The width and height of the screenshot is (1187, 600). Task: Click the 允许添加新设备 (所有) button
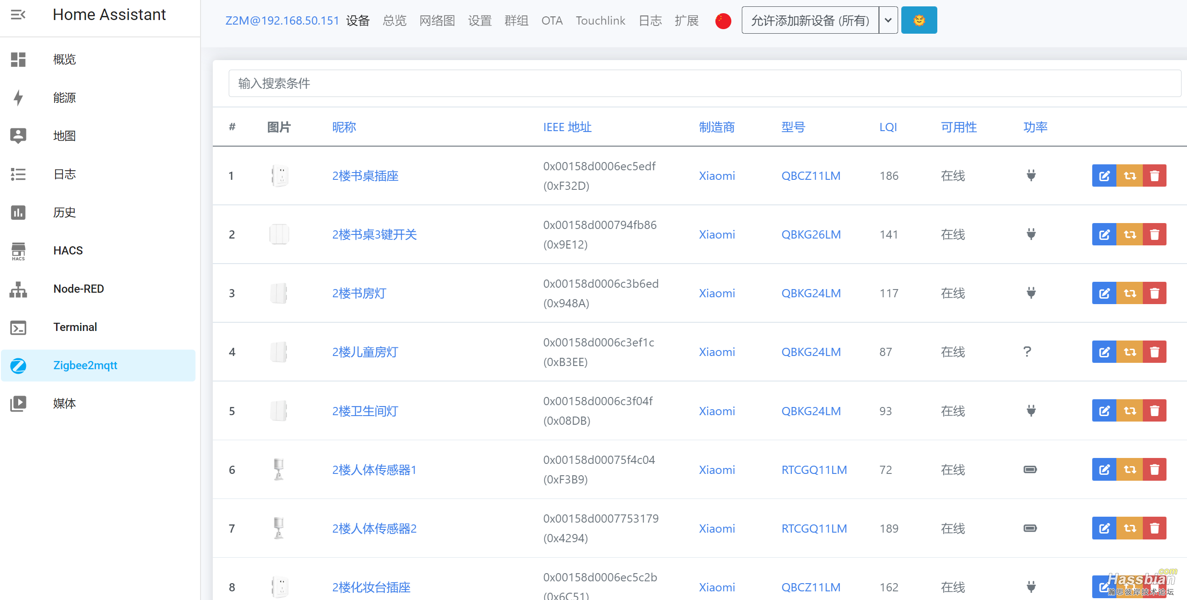click(x=810, y=20)
